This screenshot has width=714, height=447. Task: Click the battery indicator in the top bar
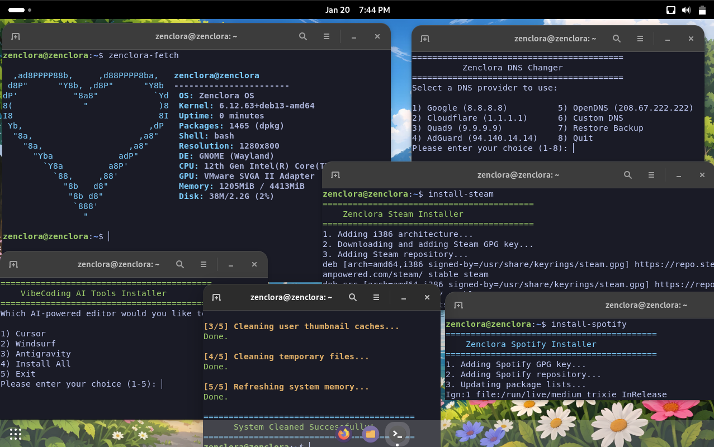click(702, 9)
